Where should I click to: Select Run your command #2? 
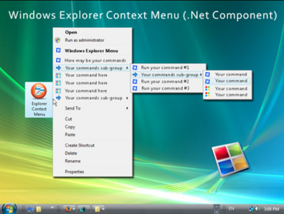pos(165,82)
